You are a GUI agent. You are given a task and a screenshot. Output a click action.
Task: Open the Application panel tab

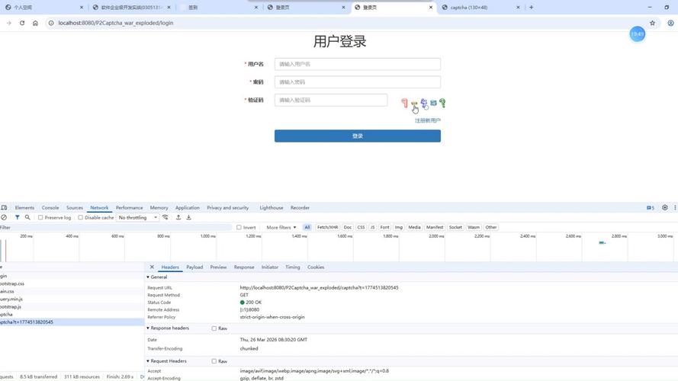tap(187, 208)
